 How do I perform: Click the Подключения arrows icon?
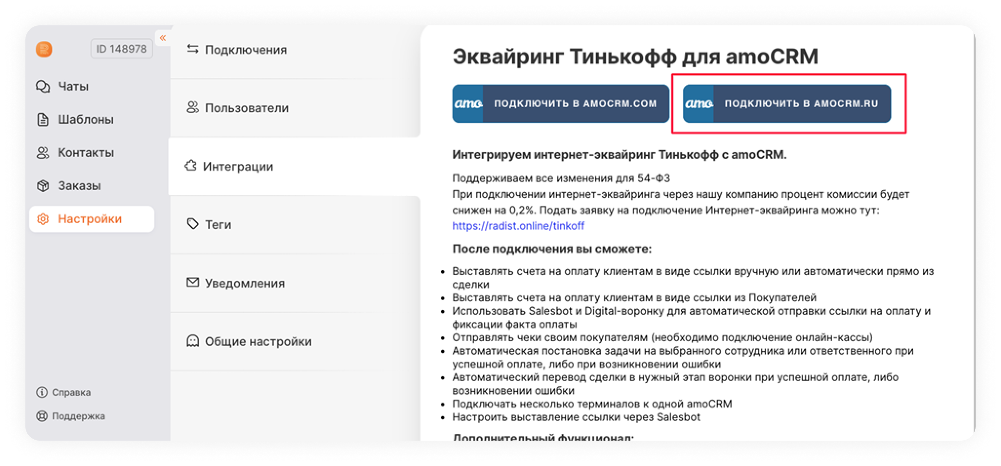(193, 49)
